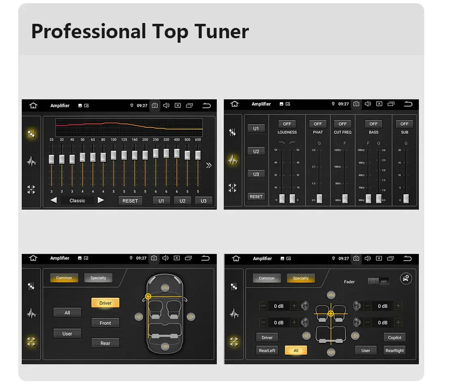Open Common tab in Driver seat panel

pos(64,278)
